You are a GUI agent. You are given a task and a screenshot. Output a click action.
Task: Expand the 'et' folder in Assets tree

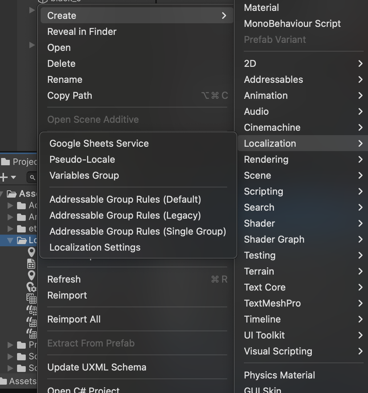[10, 228]
